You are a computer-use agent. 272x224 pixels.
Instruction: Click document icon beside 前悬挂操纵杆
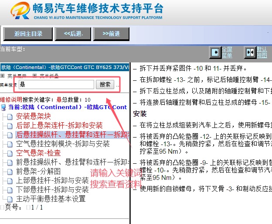10,163
